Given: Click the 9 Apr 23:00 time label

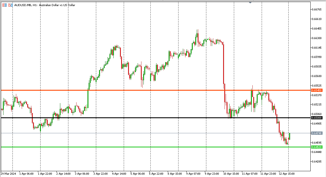Looking at the screenshot, I should click(x=212, y=174).
